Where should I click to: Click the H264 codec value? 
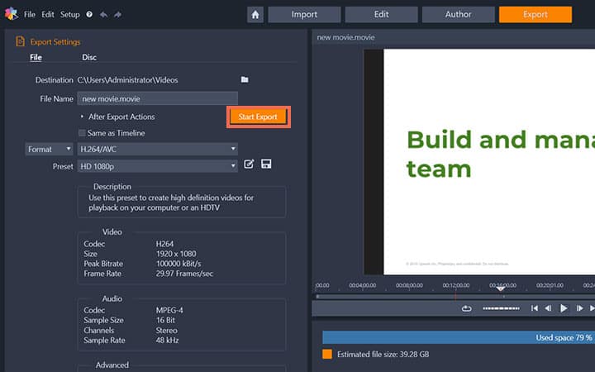pos(164,244)
